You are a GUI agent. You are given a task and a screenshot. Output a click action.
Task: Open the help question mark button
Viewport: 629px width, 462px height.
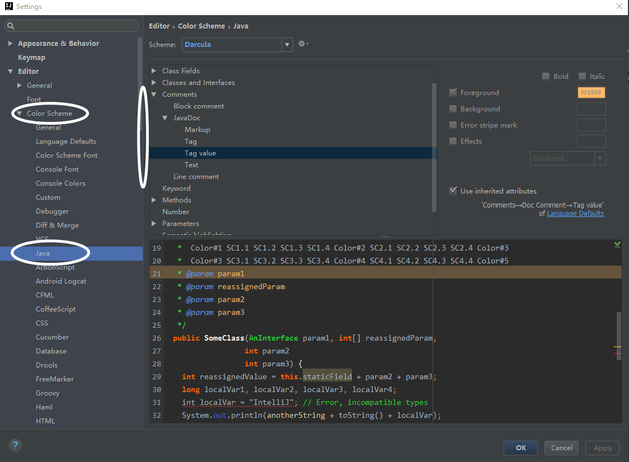tap(15, 445)
